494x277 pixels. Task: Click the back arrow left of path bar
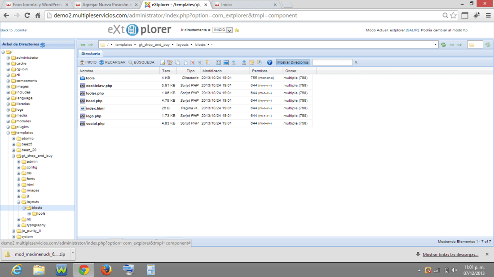[83, 45]
